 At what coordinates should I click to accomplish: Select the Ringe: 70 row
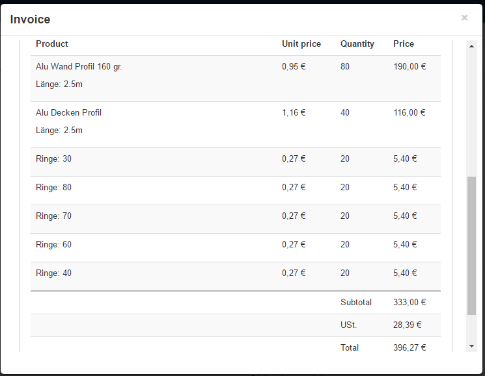(x=54, y=216)
